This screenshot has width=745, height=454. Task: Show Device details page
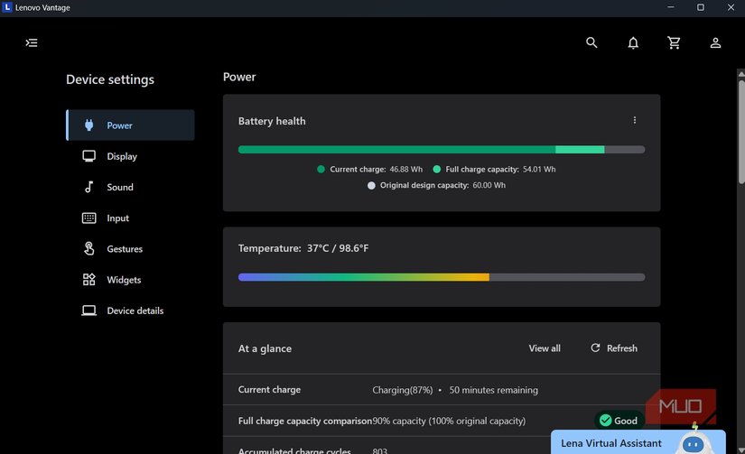pyautogui.click(x=135, y=310)
